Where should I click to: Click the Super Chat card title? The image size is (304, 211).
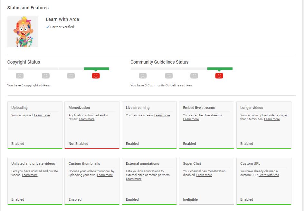click(192, 163)
